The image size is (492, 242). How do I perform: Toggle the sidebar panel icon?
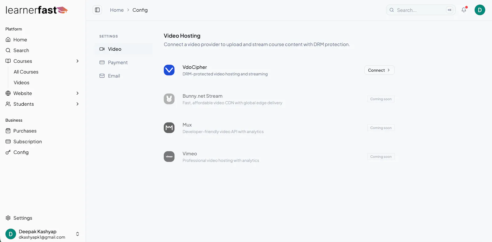(97, 10)
